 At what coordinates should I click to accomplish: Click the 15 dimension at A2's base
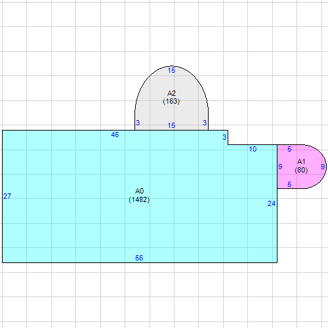tap(171, 125)
